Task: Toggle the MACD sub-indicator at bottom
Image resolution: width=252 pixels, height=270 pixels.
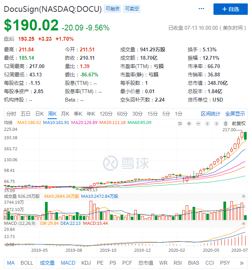Action: tap(68, 263)
